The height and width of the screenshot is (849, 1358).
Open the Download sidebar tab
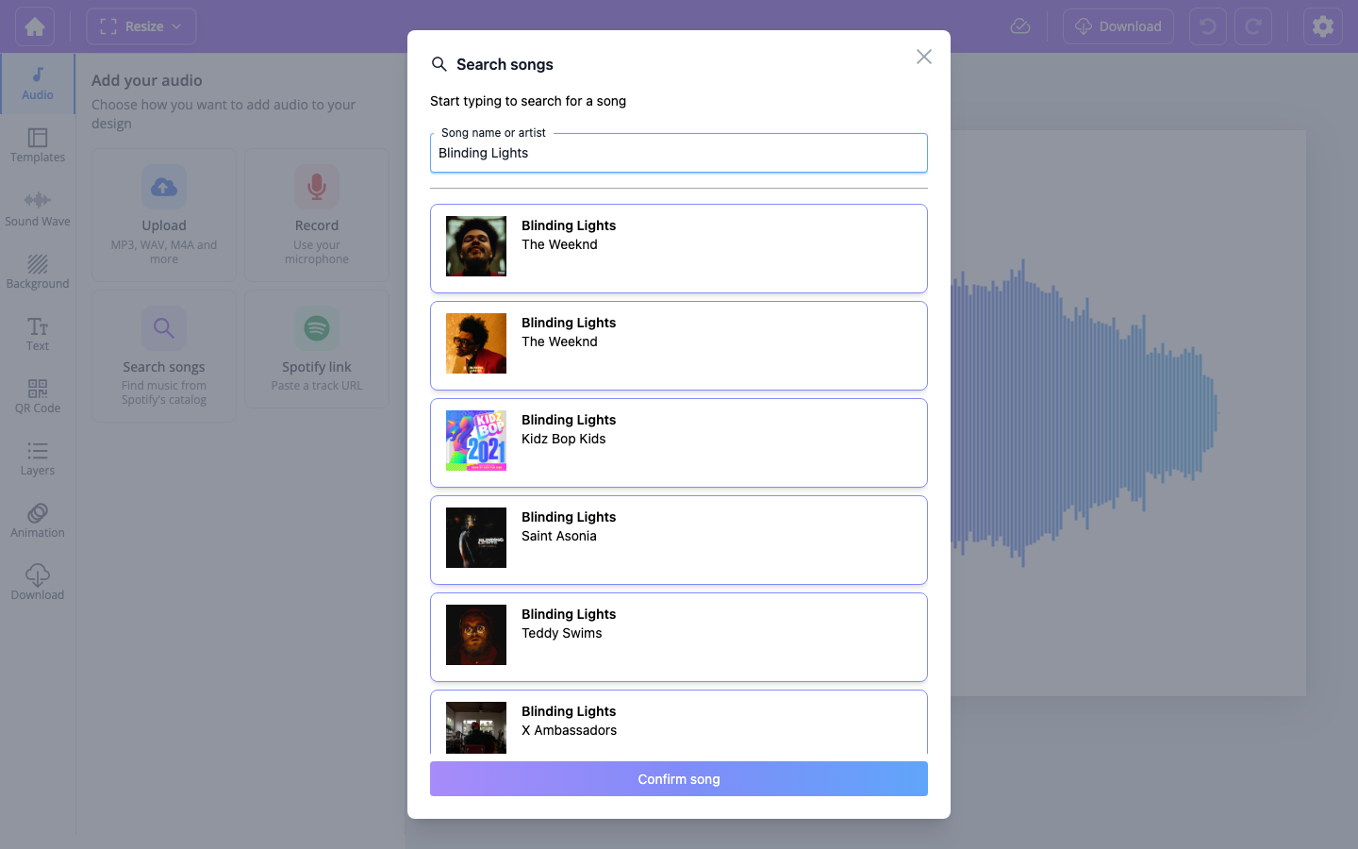pyautogui.click(x=38, y=582)
